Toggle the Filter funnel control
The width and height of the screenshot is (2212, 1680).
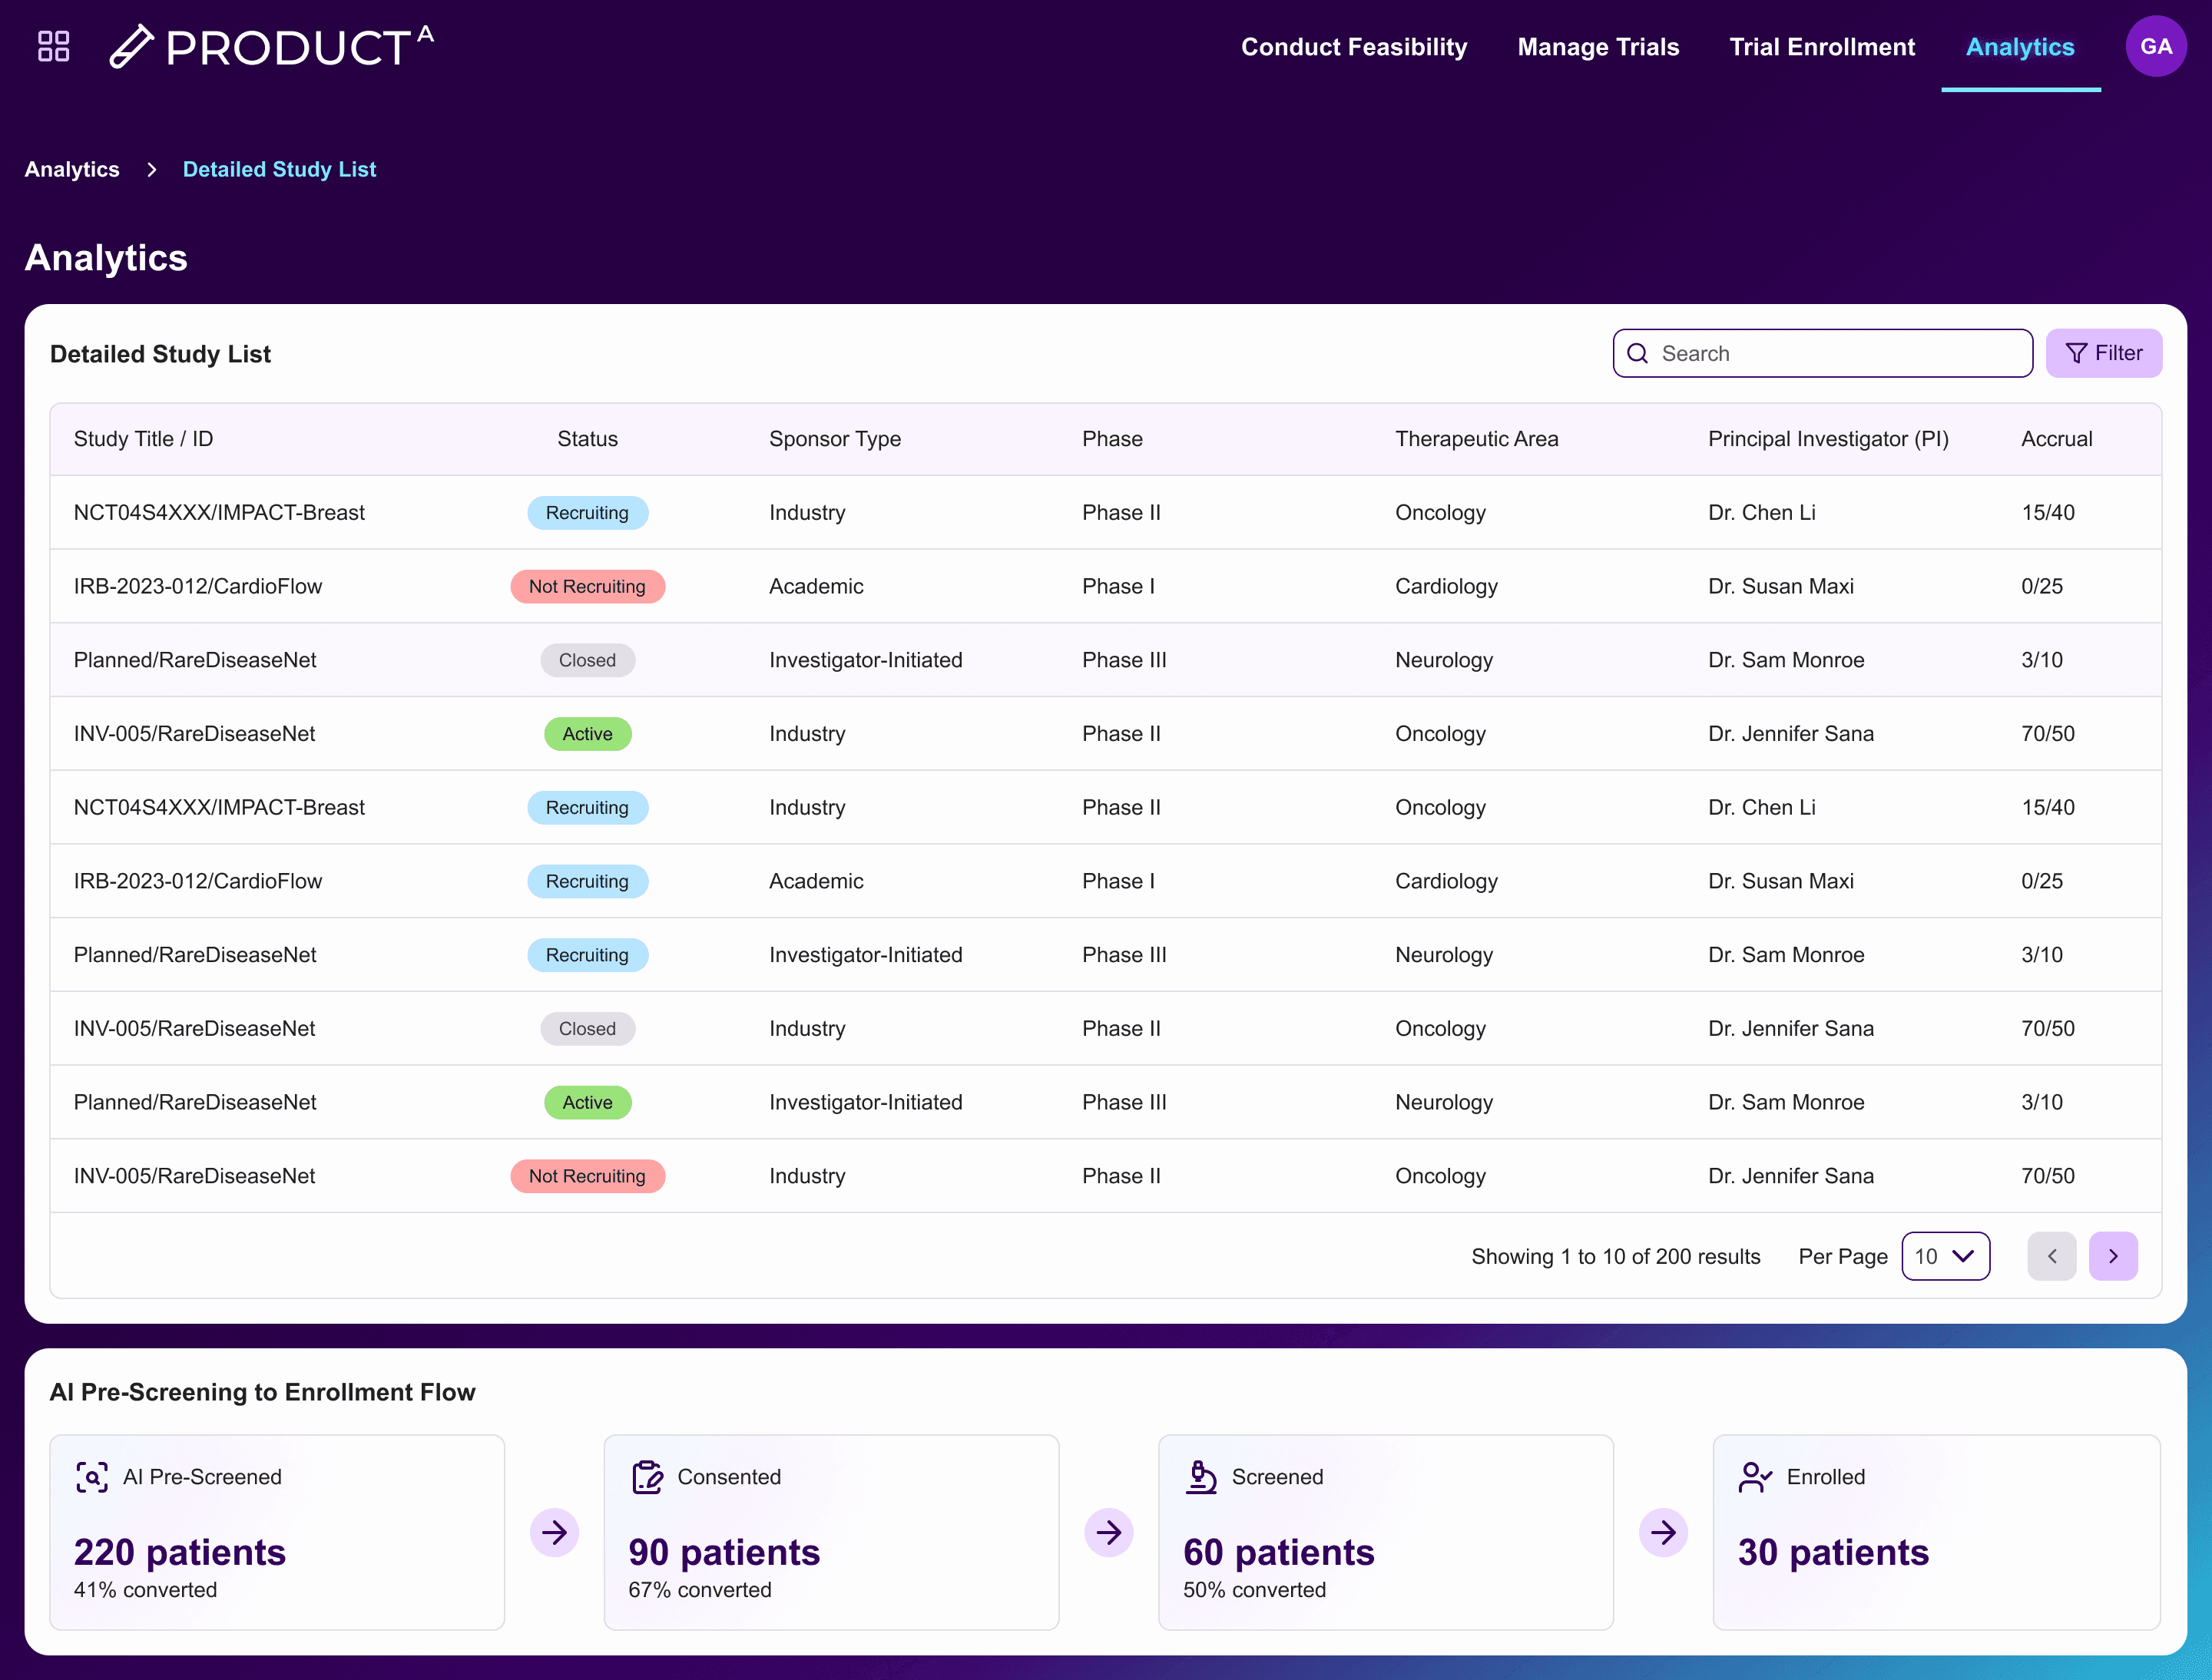pos(2104,353)
